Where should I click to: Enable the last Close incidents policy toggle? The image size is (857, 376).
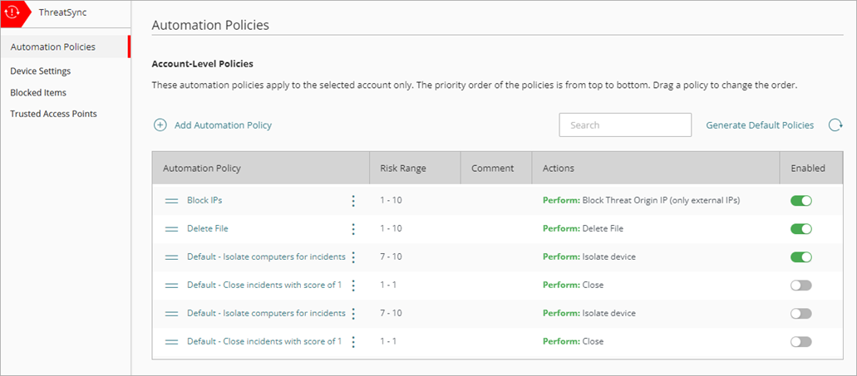tap(800, 342)
